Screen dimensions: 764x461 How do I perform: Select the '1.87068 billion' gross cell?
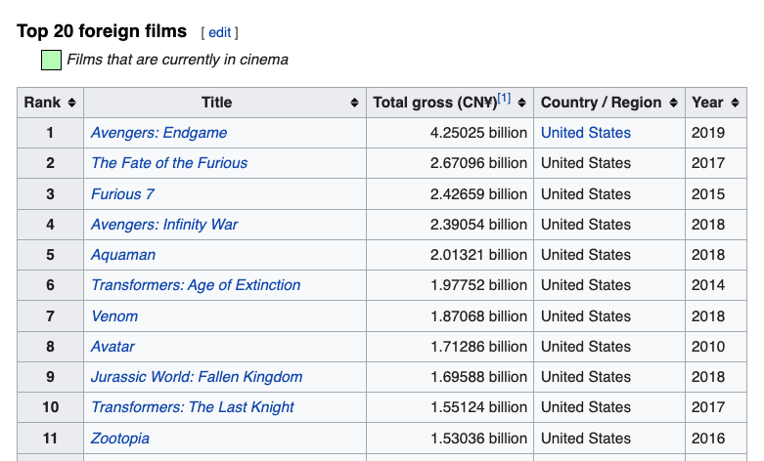[450, 316]
